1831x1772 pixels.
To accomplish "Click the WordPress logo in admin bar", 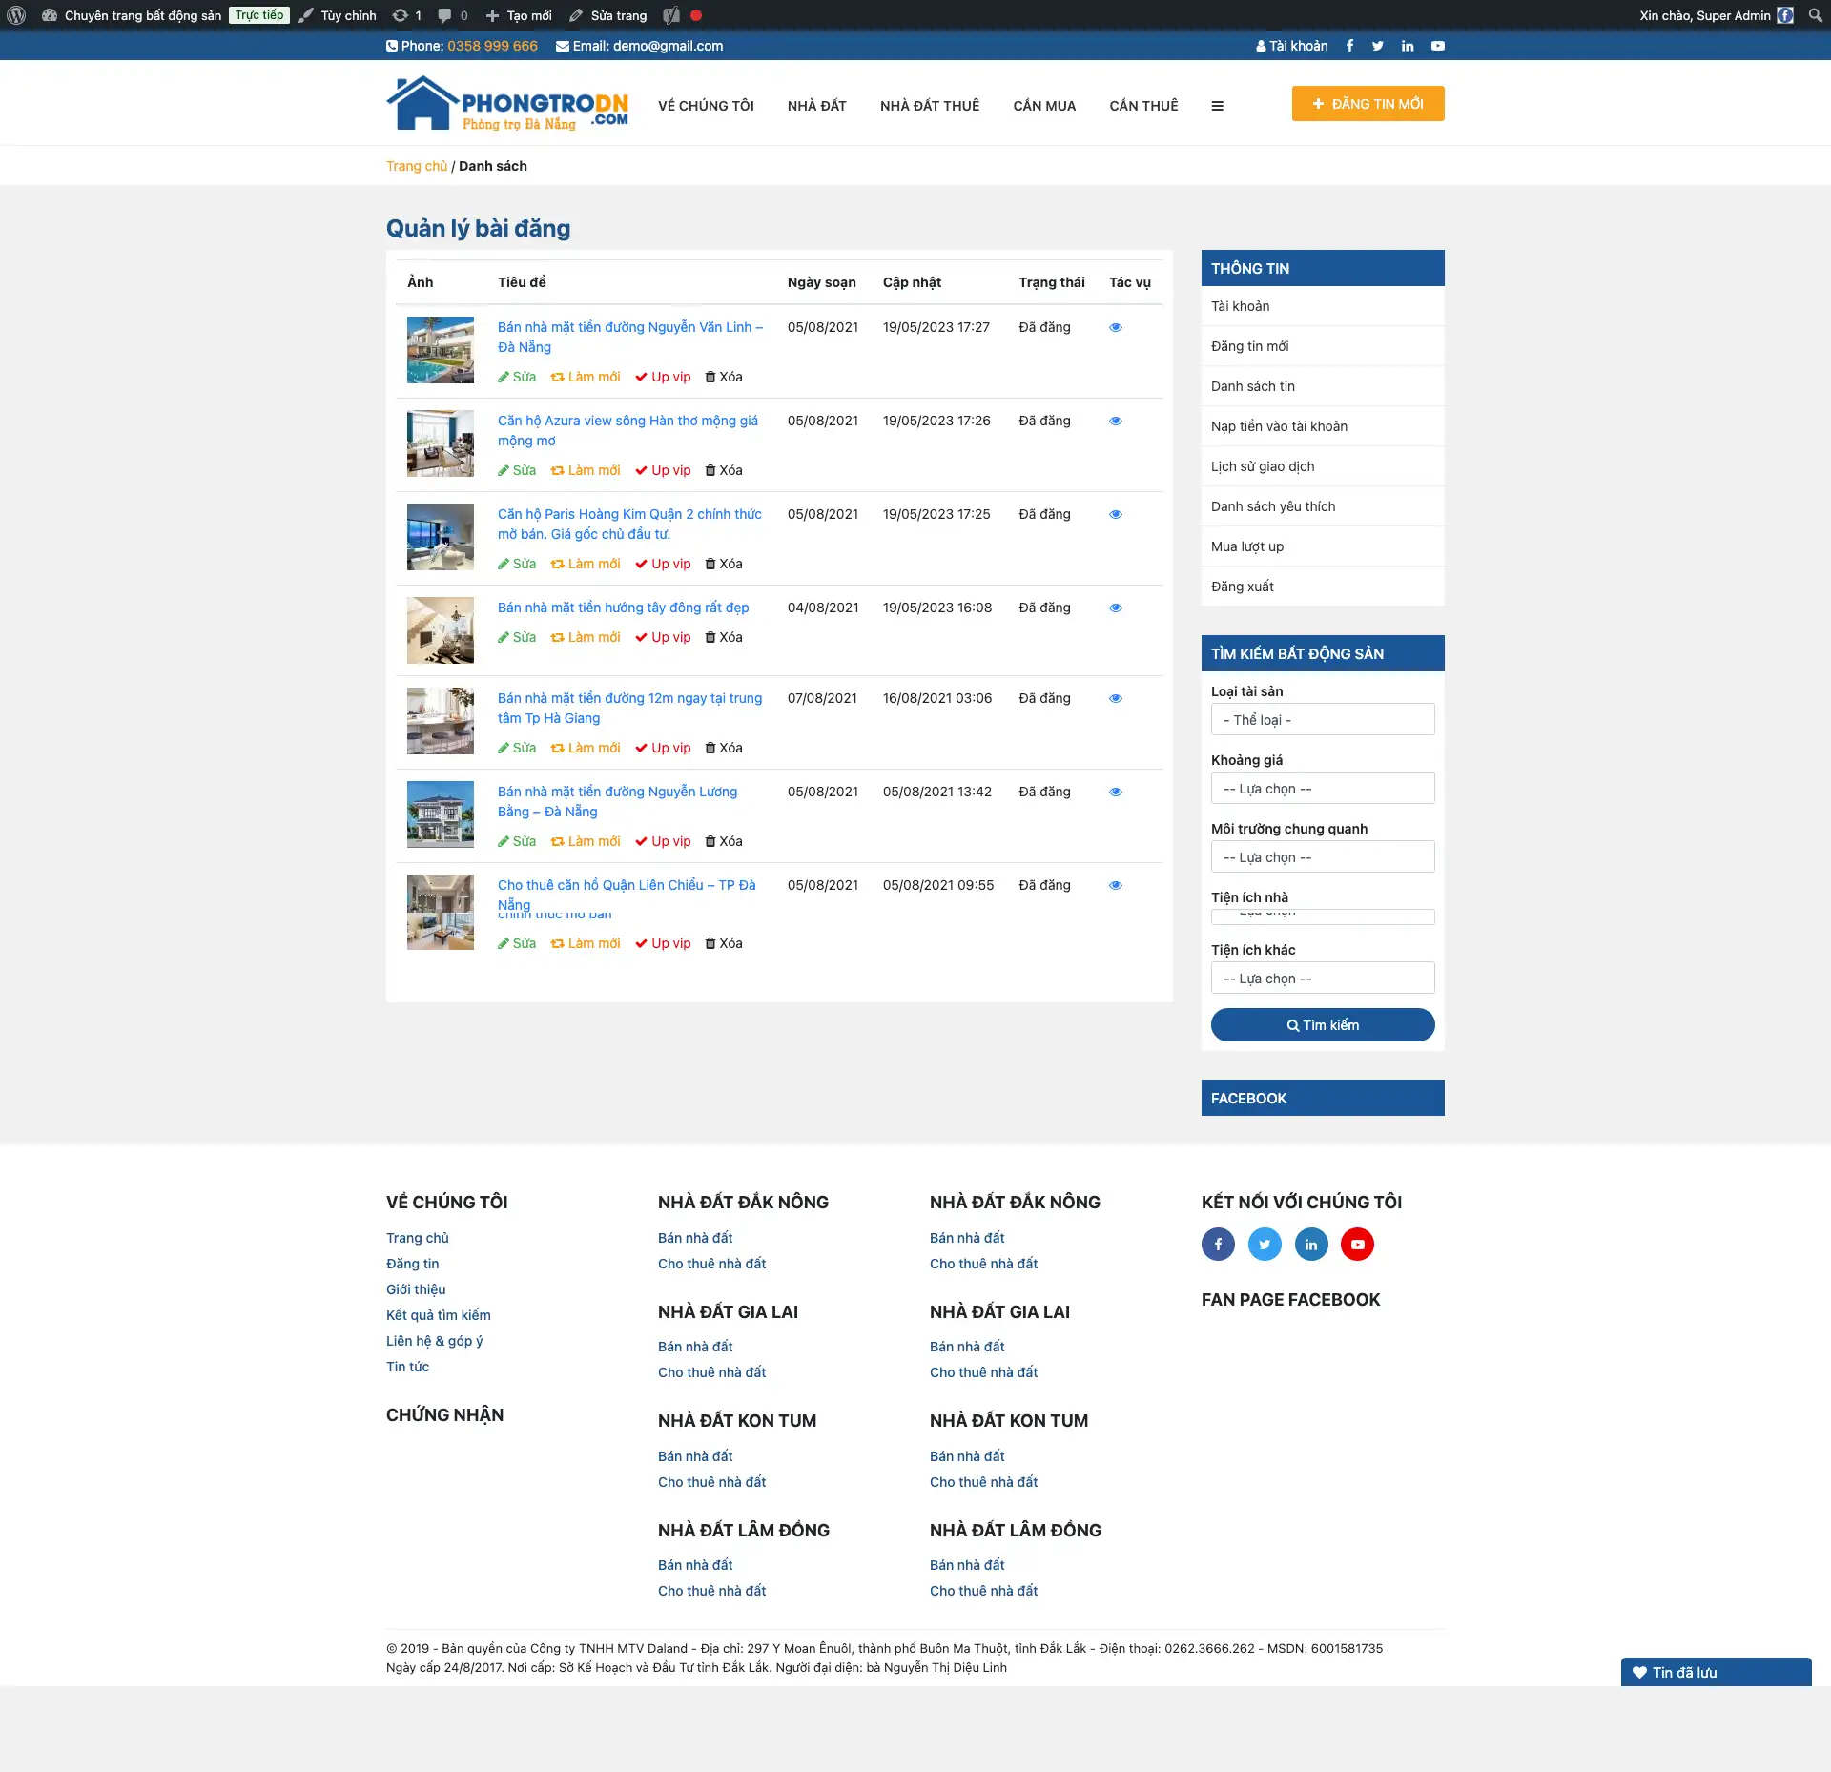I will click(x=16, y=15).
